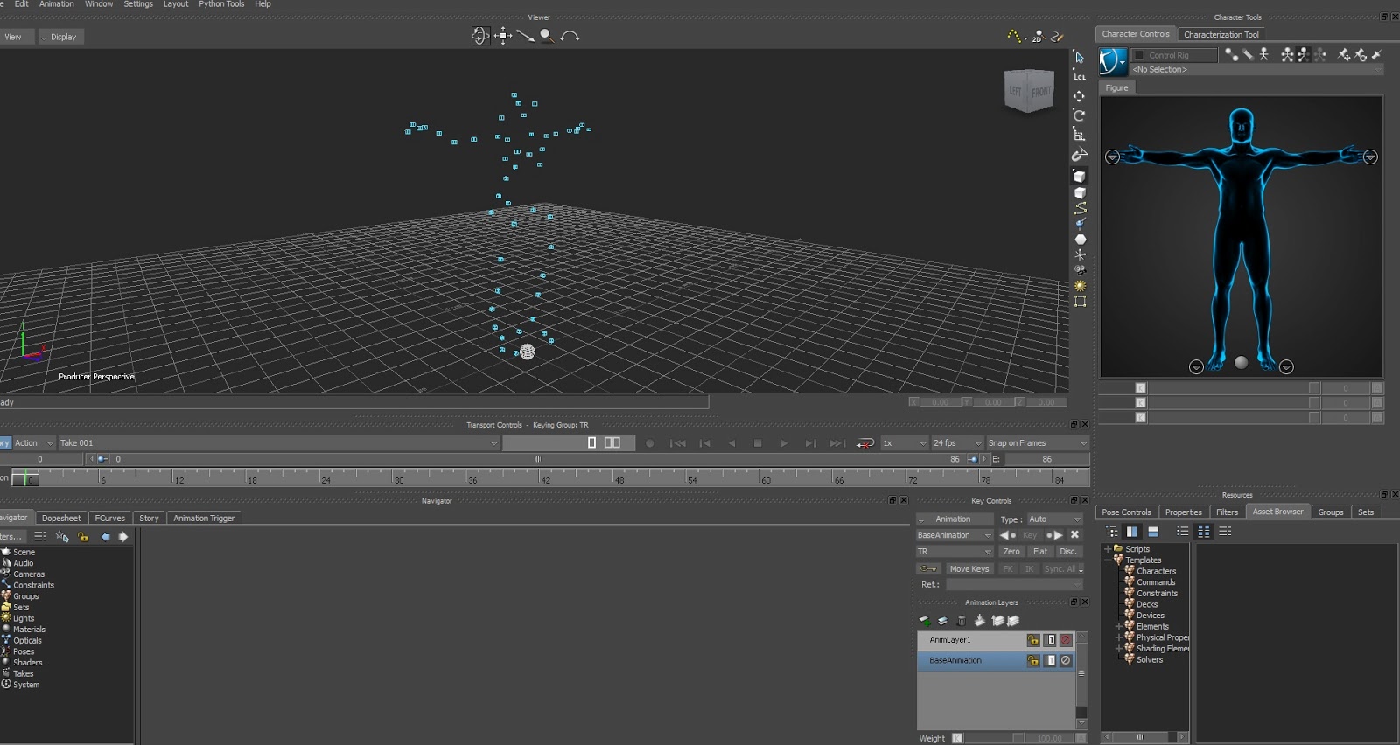Click the Disc. button in Key Controls
The height and width of the screenshot is (745, 1400).
point(1068,552)
